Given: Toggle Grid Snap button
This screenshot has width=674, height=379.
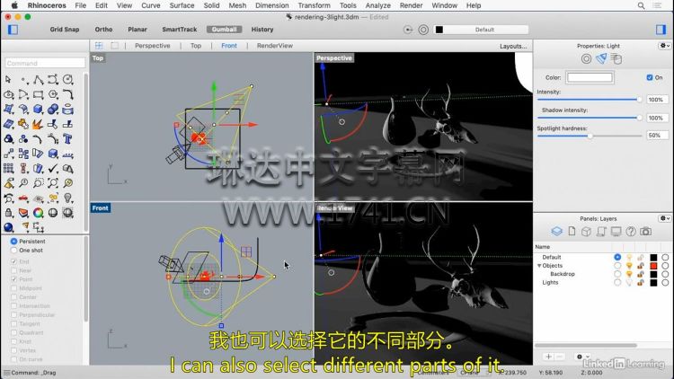Looking at the screenshot, I should click(65, 30).
